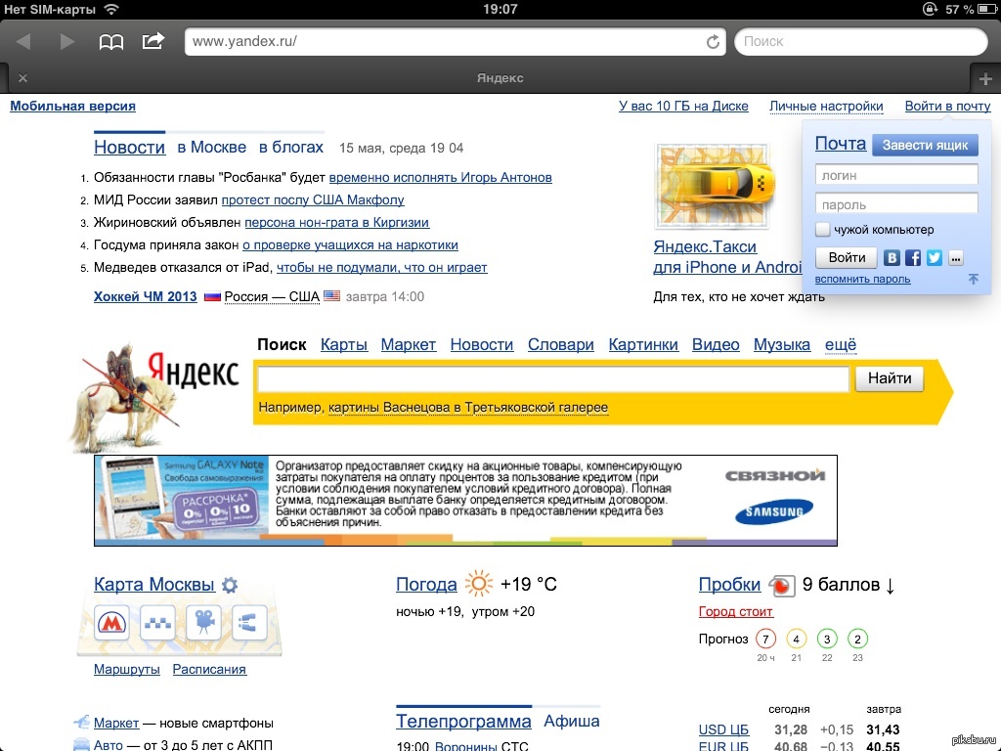1001x751 pixels.
Task: Tap the browser share icon
Action: 153,41
